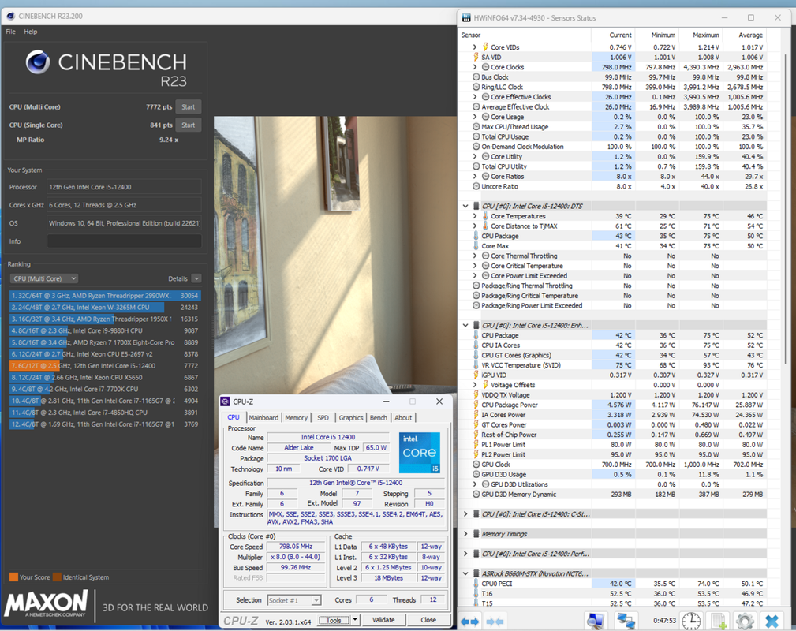Viewport: 796px width, 631px height.
Task: Switch to CPU-Z Bench tab
Action: [x=378, y=417]
